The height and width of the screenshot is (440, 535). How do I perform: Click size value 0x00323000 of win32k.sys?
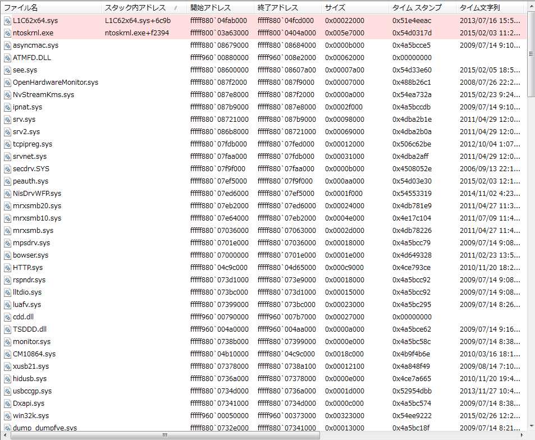click(x=345, y=416)
